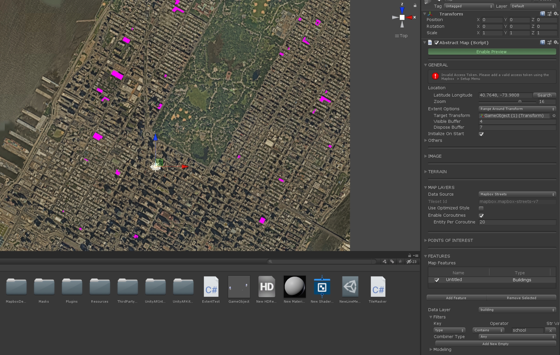Click the Abstract Map preset selector icon
The height and width of the screenshot is (355, 560).
[x=549, y=42]
